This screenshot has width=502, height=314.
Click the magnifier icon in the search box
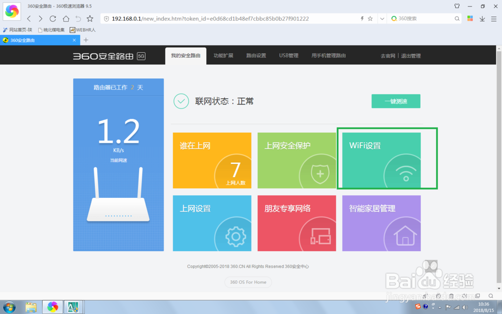pos(457,19)
